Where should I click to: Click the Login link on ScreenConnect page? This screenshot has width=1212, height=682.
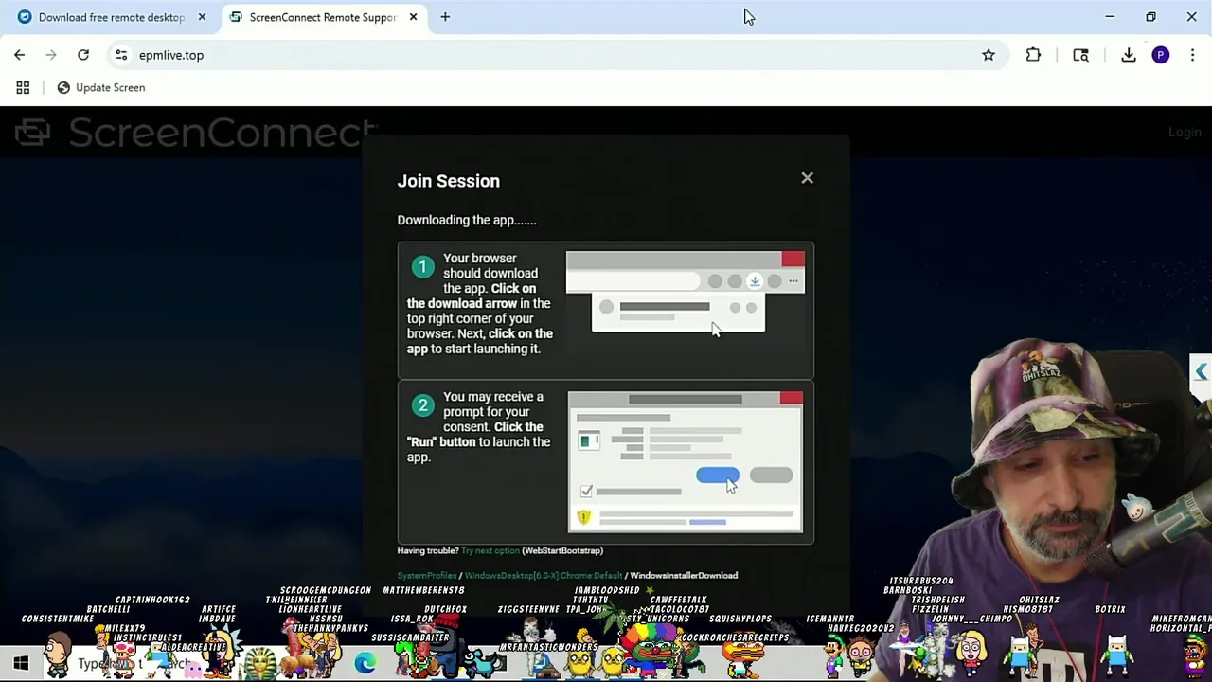pyautogui.click(x=1185, y=132)
